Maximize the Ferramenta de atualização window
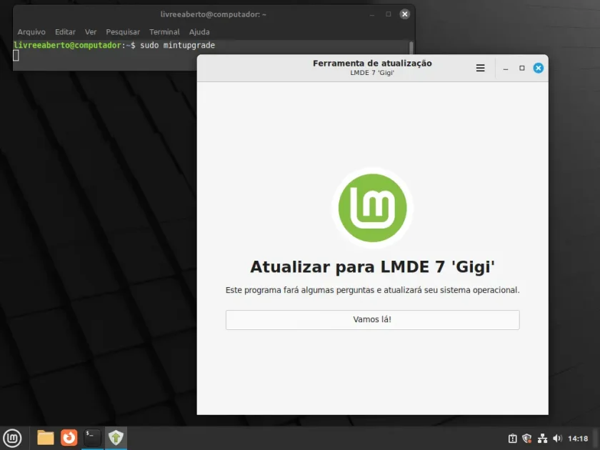 (x=521, y=68)
